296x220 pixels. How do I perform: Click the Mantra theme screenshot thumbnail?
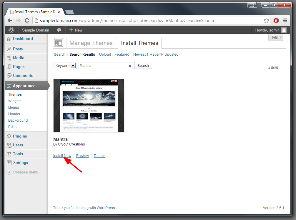click(89, 106)
